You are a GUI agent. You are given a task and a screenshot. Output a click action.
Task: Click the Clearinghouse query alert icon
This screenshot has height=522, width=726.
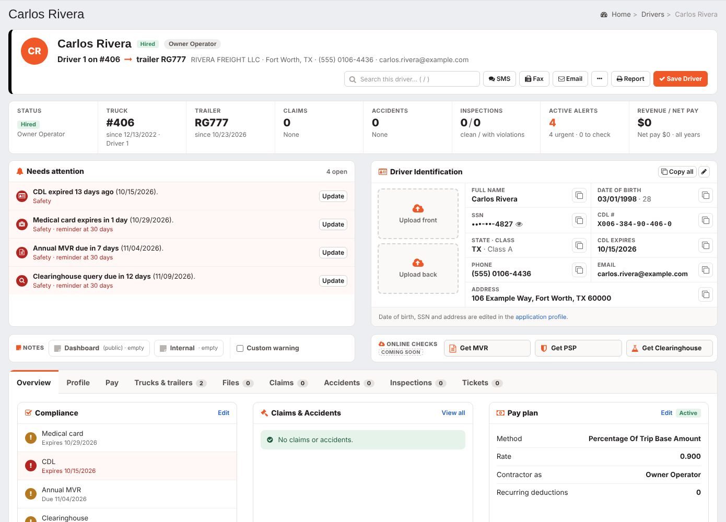22,281
